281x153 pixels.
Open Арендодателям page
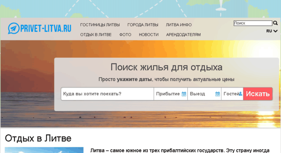tap(183, 35)
